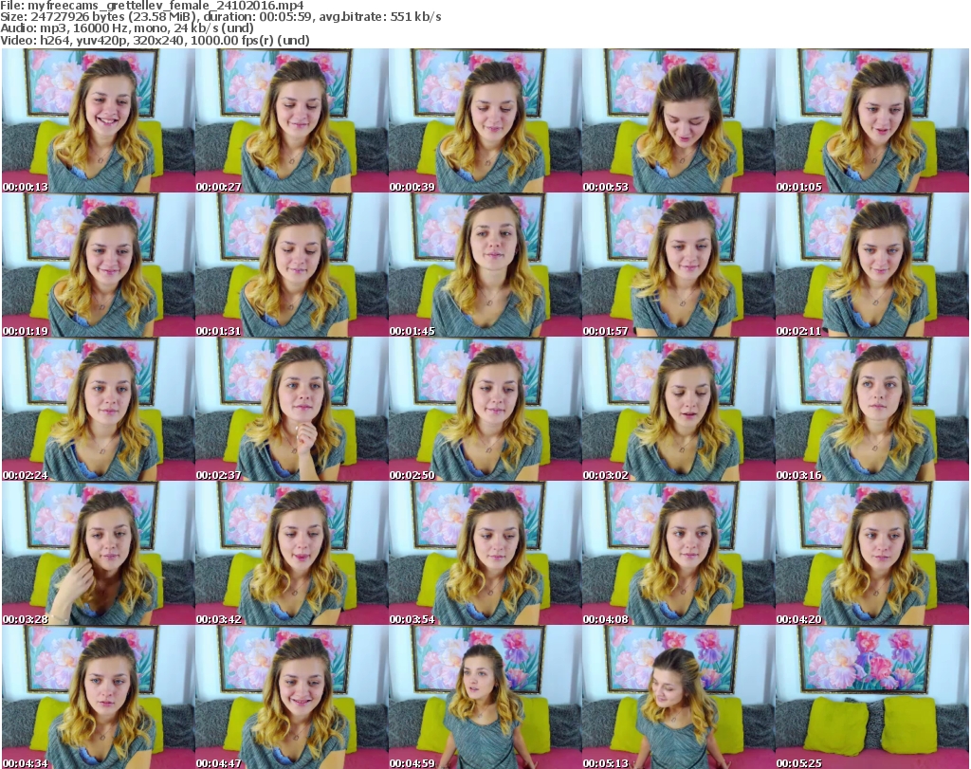Click the 00:02:50 preview frame
Viewport: 971px width, 769px height.
tap(484, 409)
